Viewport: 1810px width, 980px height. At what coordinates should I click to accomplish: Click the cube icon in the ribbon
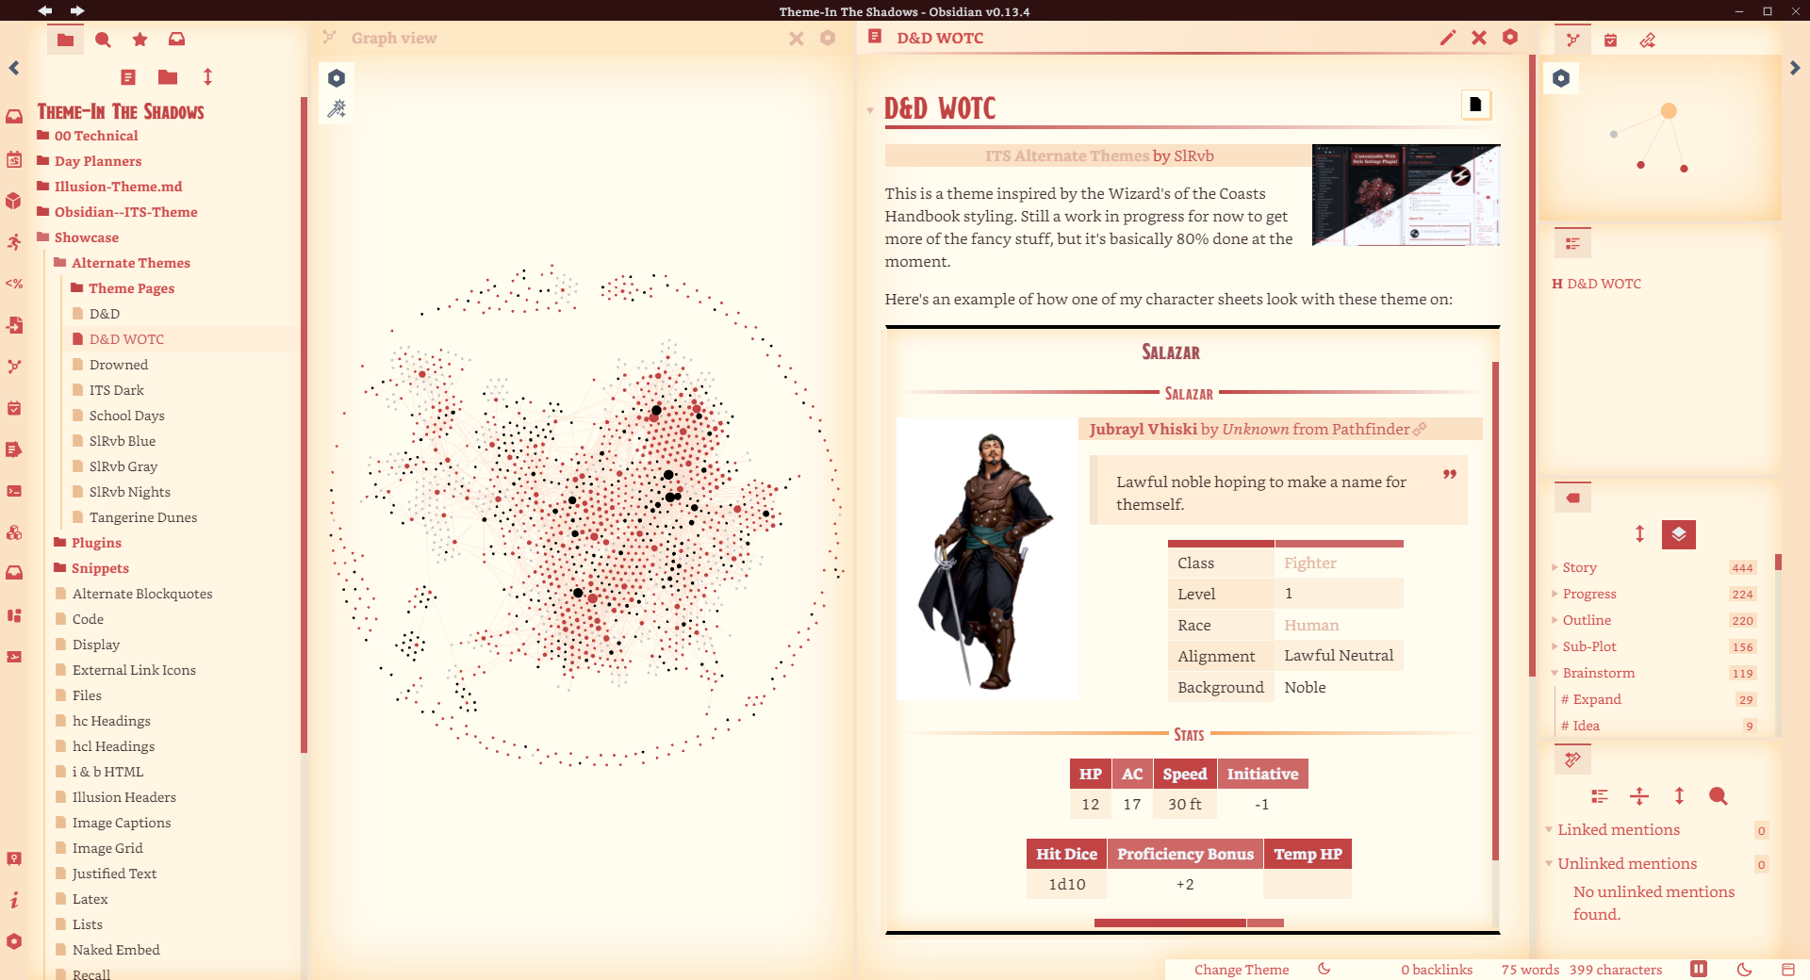[14, 201]
